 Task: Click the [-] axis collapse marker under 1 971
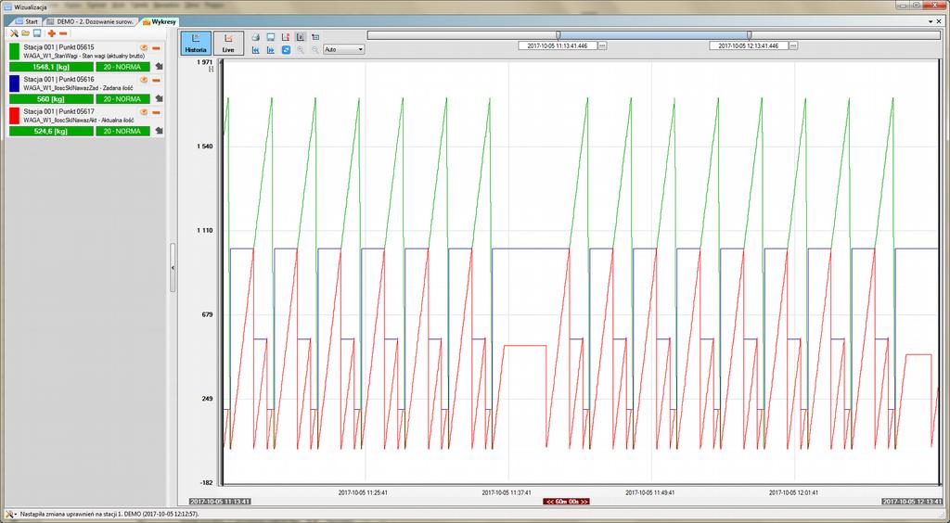click(x=211, y=70)
